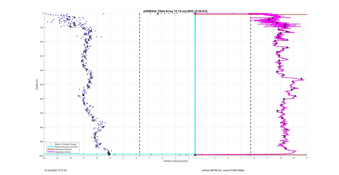The image size is (339, 175).
Task: Click the "600" depth axis tick label
Action: click(x=41, y=99)
